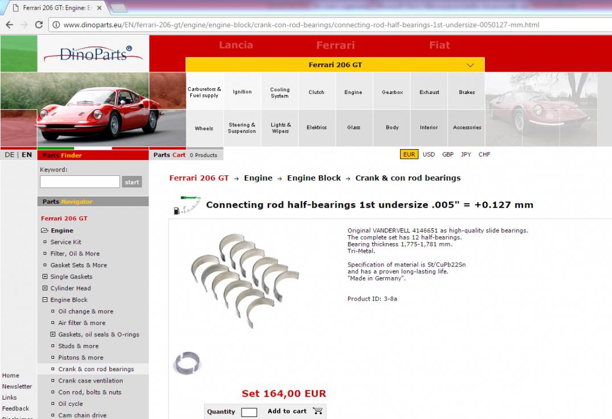Click the torque wrench product icon
This screenshot has height=419, width=612.
click(x=187, y=205)
